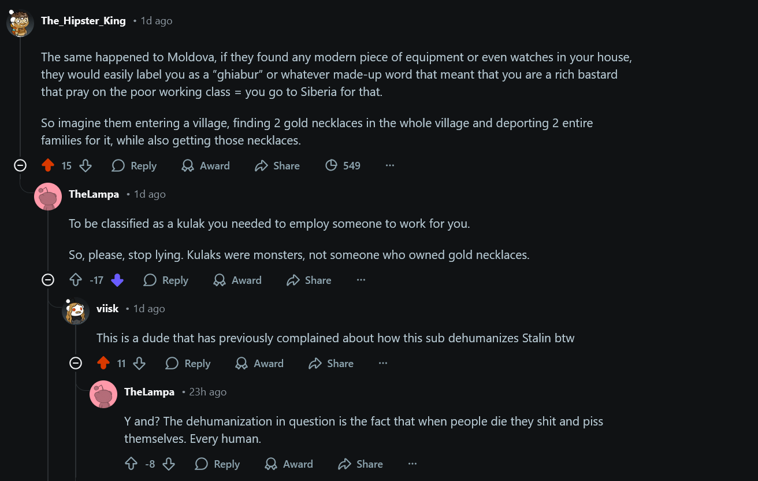Click the insights icon showing 549 views
Image resolution: width=758 pixels, height=481 pixels.
(x=331, y=166)
